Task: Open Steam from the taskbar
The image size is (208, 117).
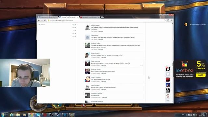Action: click(x=58, y=115)
